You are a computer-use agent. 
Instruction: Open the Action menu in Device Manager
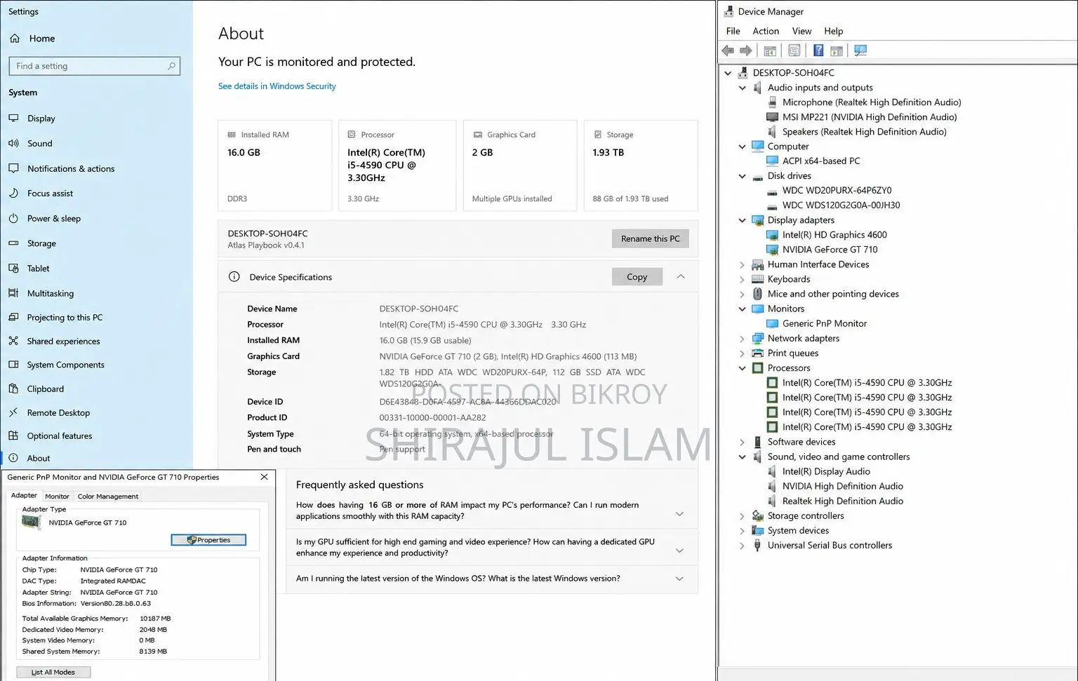pyautogui.click(x=766, y=31)
